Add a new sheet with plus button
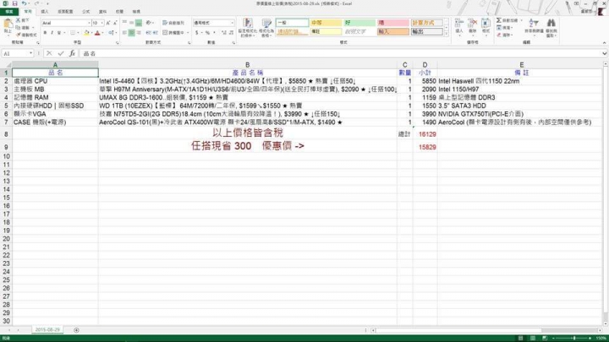The width and height of the screenshot is (609, 342). [76, 330]
